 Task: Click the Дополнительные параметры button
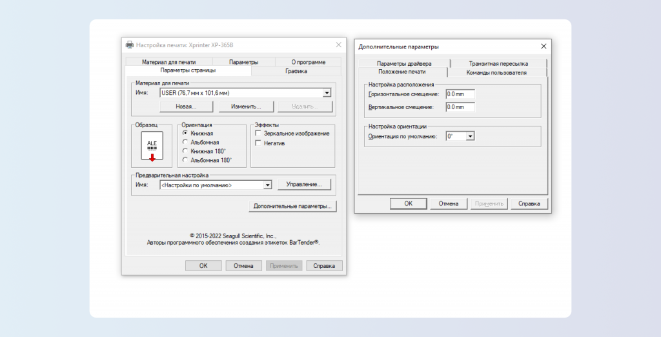[292, 207]
